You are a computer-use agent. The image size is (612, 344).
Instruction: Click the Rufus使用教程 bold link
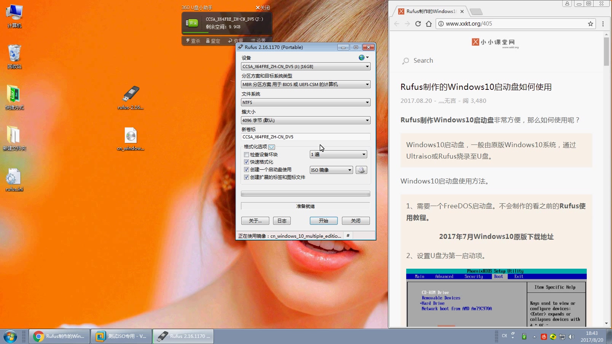point(496,212)
